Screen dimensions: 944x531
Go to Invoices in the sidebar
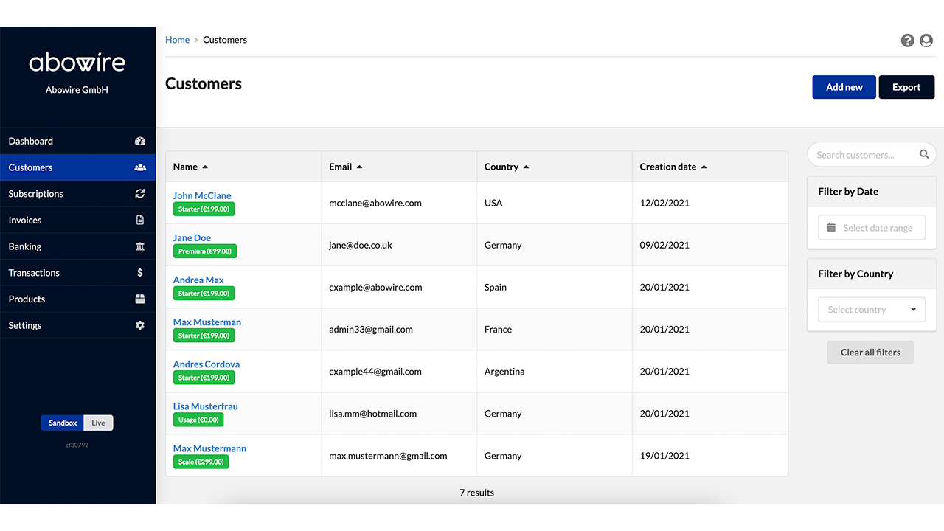(25, 221)
